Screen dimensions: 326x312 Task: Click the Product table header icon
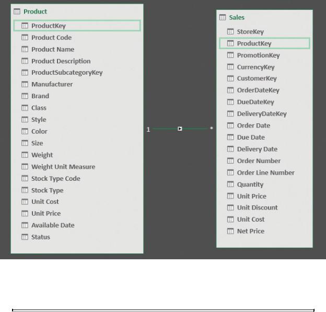tap(17, 11)
